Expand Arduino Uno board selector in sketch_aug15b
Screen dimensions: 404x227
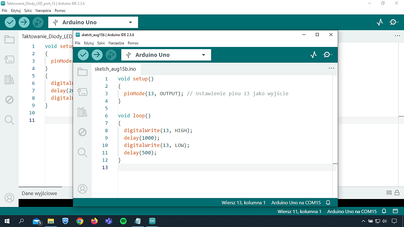point(166,55)
